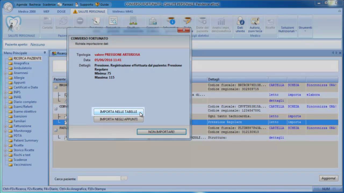Expand the Esami/Referti tree node
The height and width of the screenshot is (193, 344).
(x=5, y=107)
